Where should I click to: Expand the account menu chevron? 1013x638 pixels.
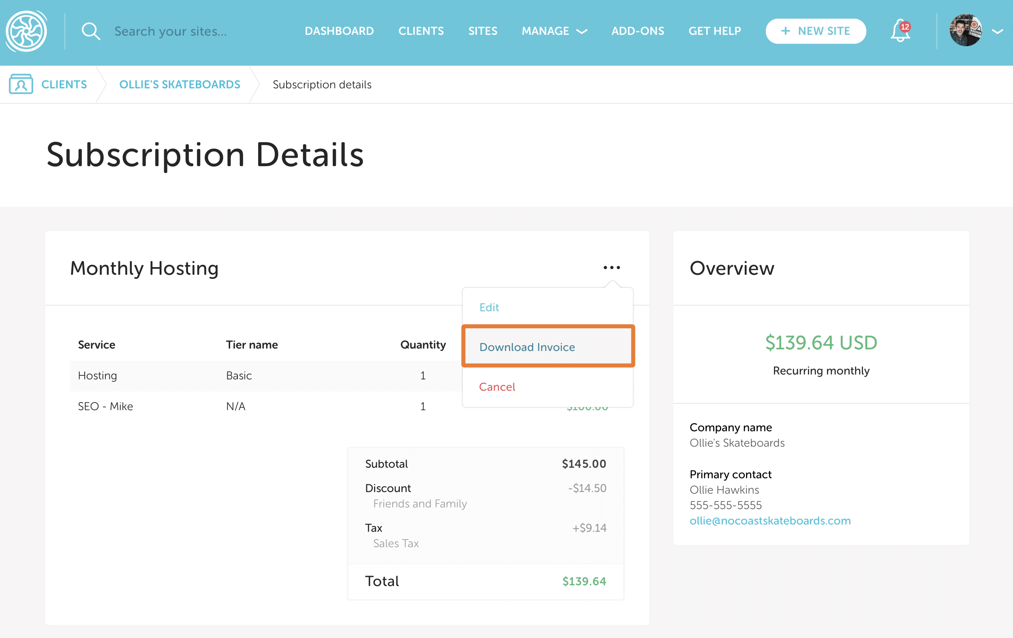(x=998, y=32)
